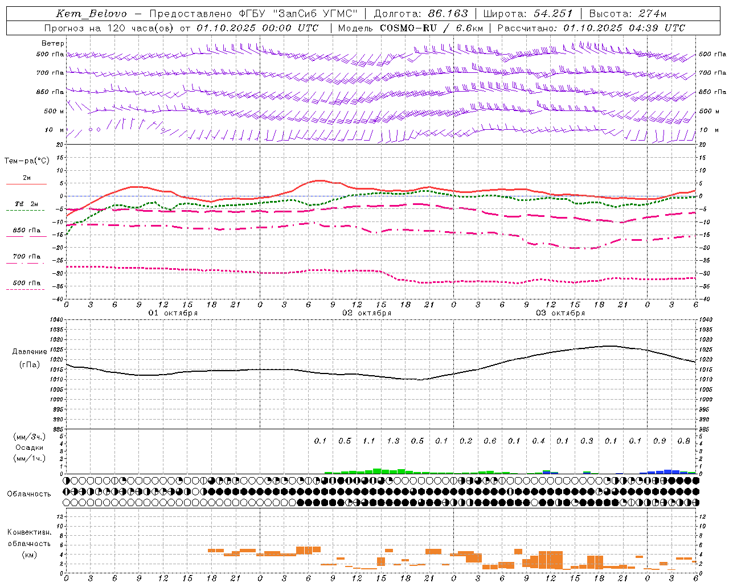Click the Td 2м legend label
This screenshot has width=729, height=583.
[26, 204]
